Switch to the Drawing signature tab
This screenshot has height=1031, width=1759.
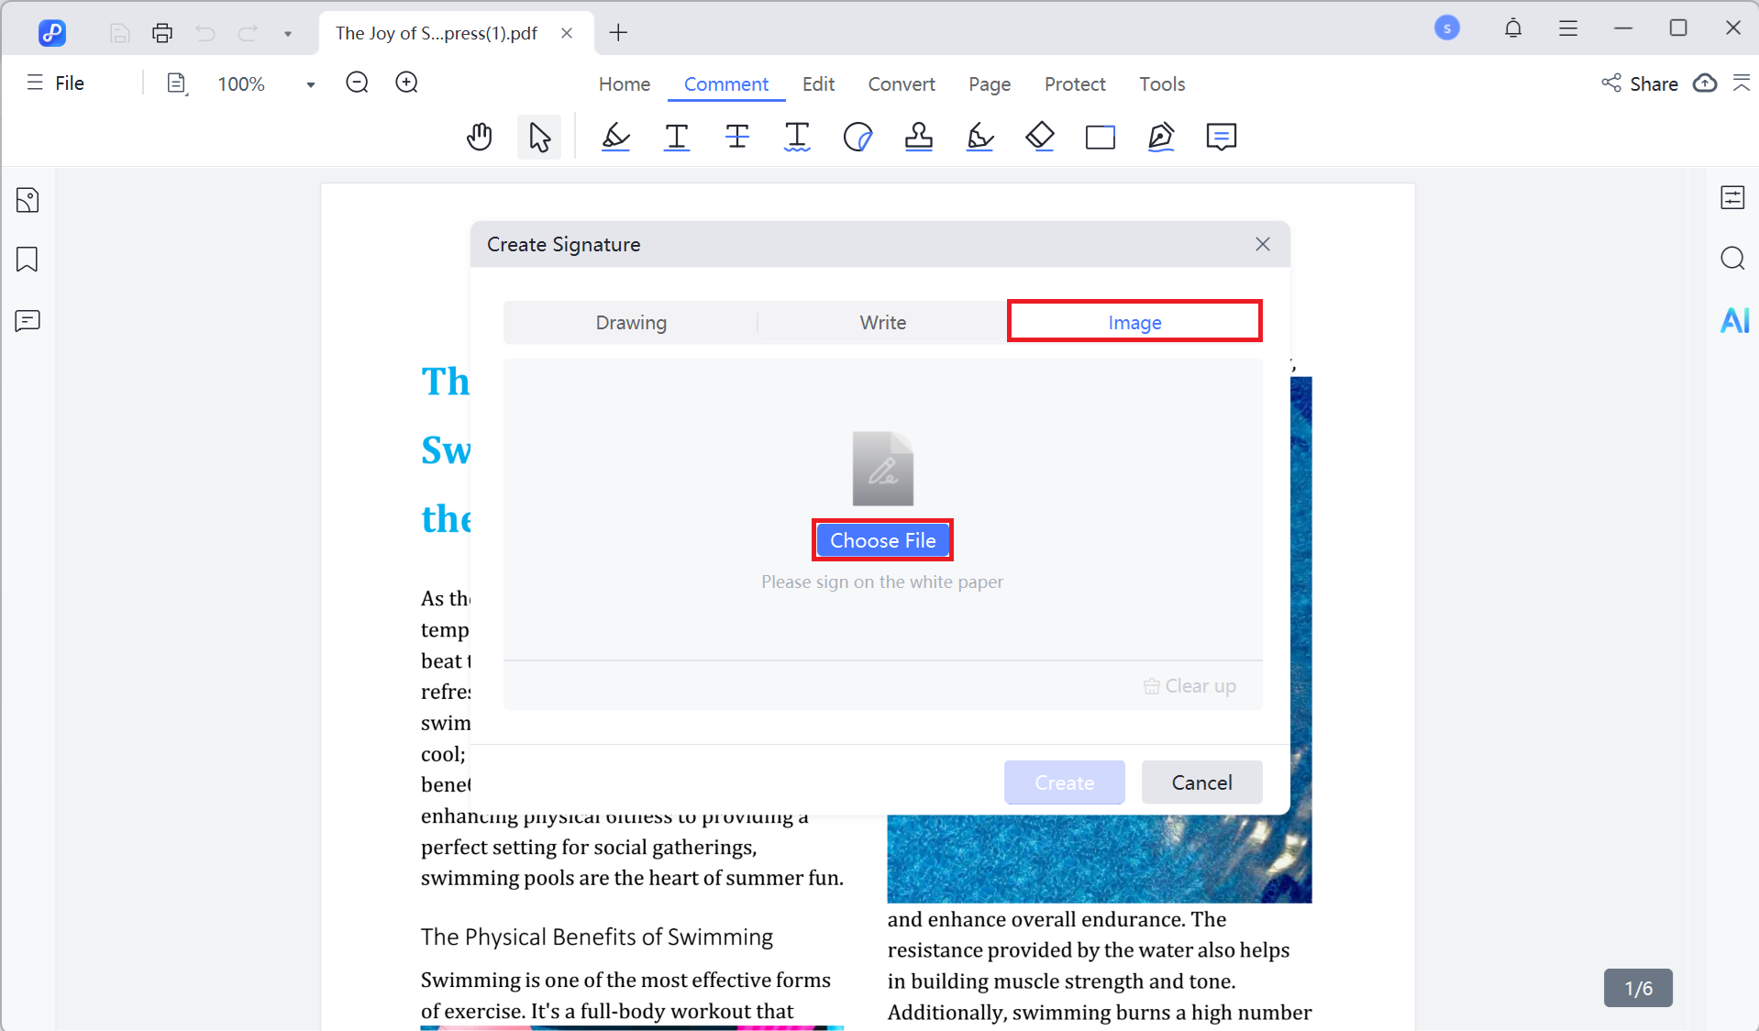pyautogui.click(x=630, y=322)
